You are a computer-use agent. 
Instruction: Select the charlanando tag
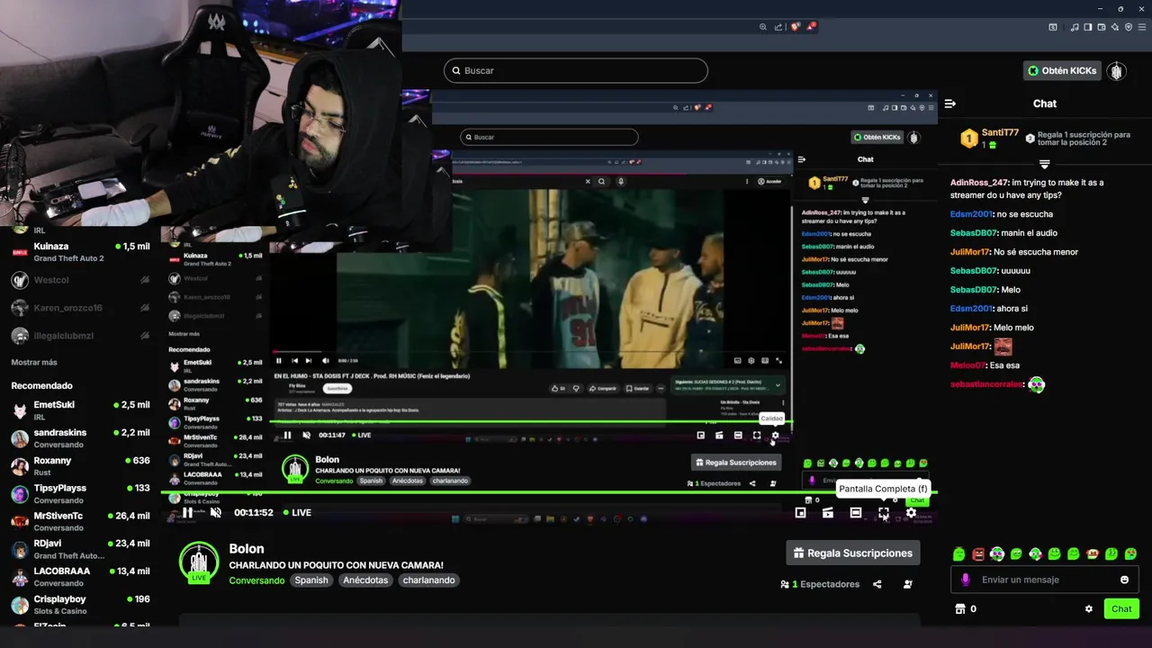click(x=428, y=580)
